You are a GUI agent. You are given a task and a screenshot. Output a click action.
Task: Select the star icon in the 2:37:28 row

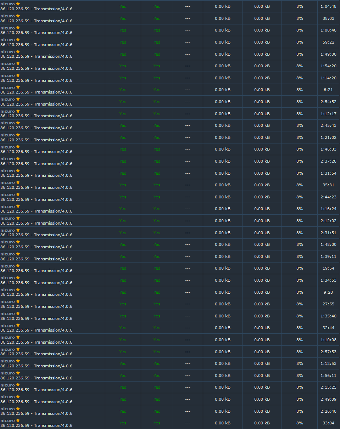tap(18, 159)
